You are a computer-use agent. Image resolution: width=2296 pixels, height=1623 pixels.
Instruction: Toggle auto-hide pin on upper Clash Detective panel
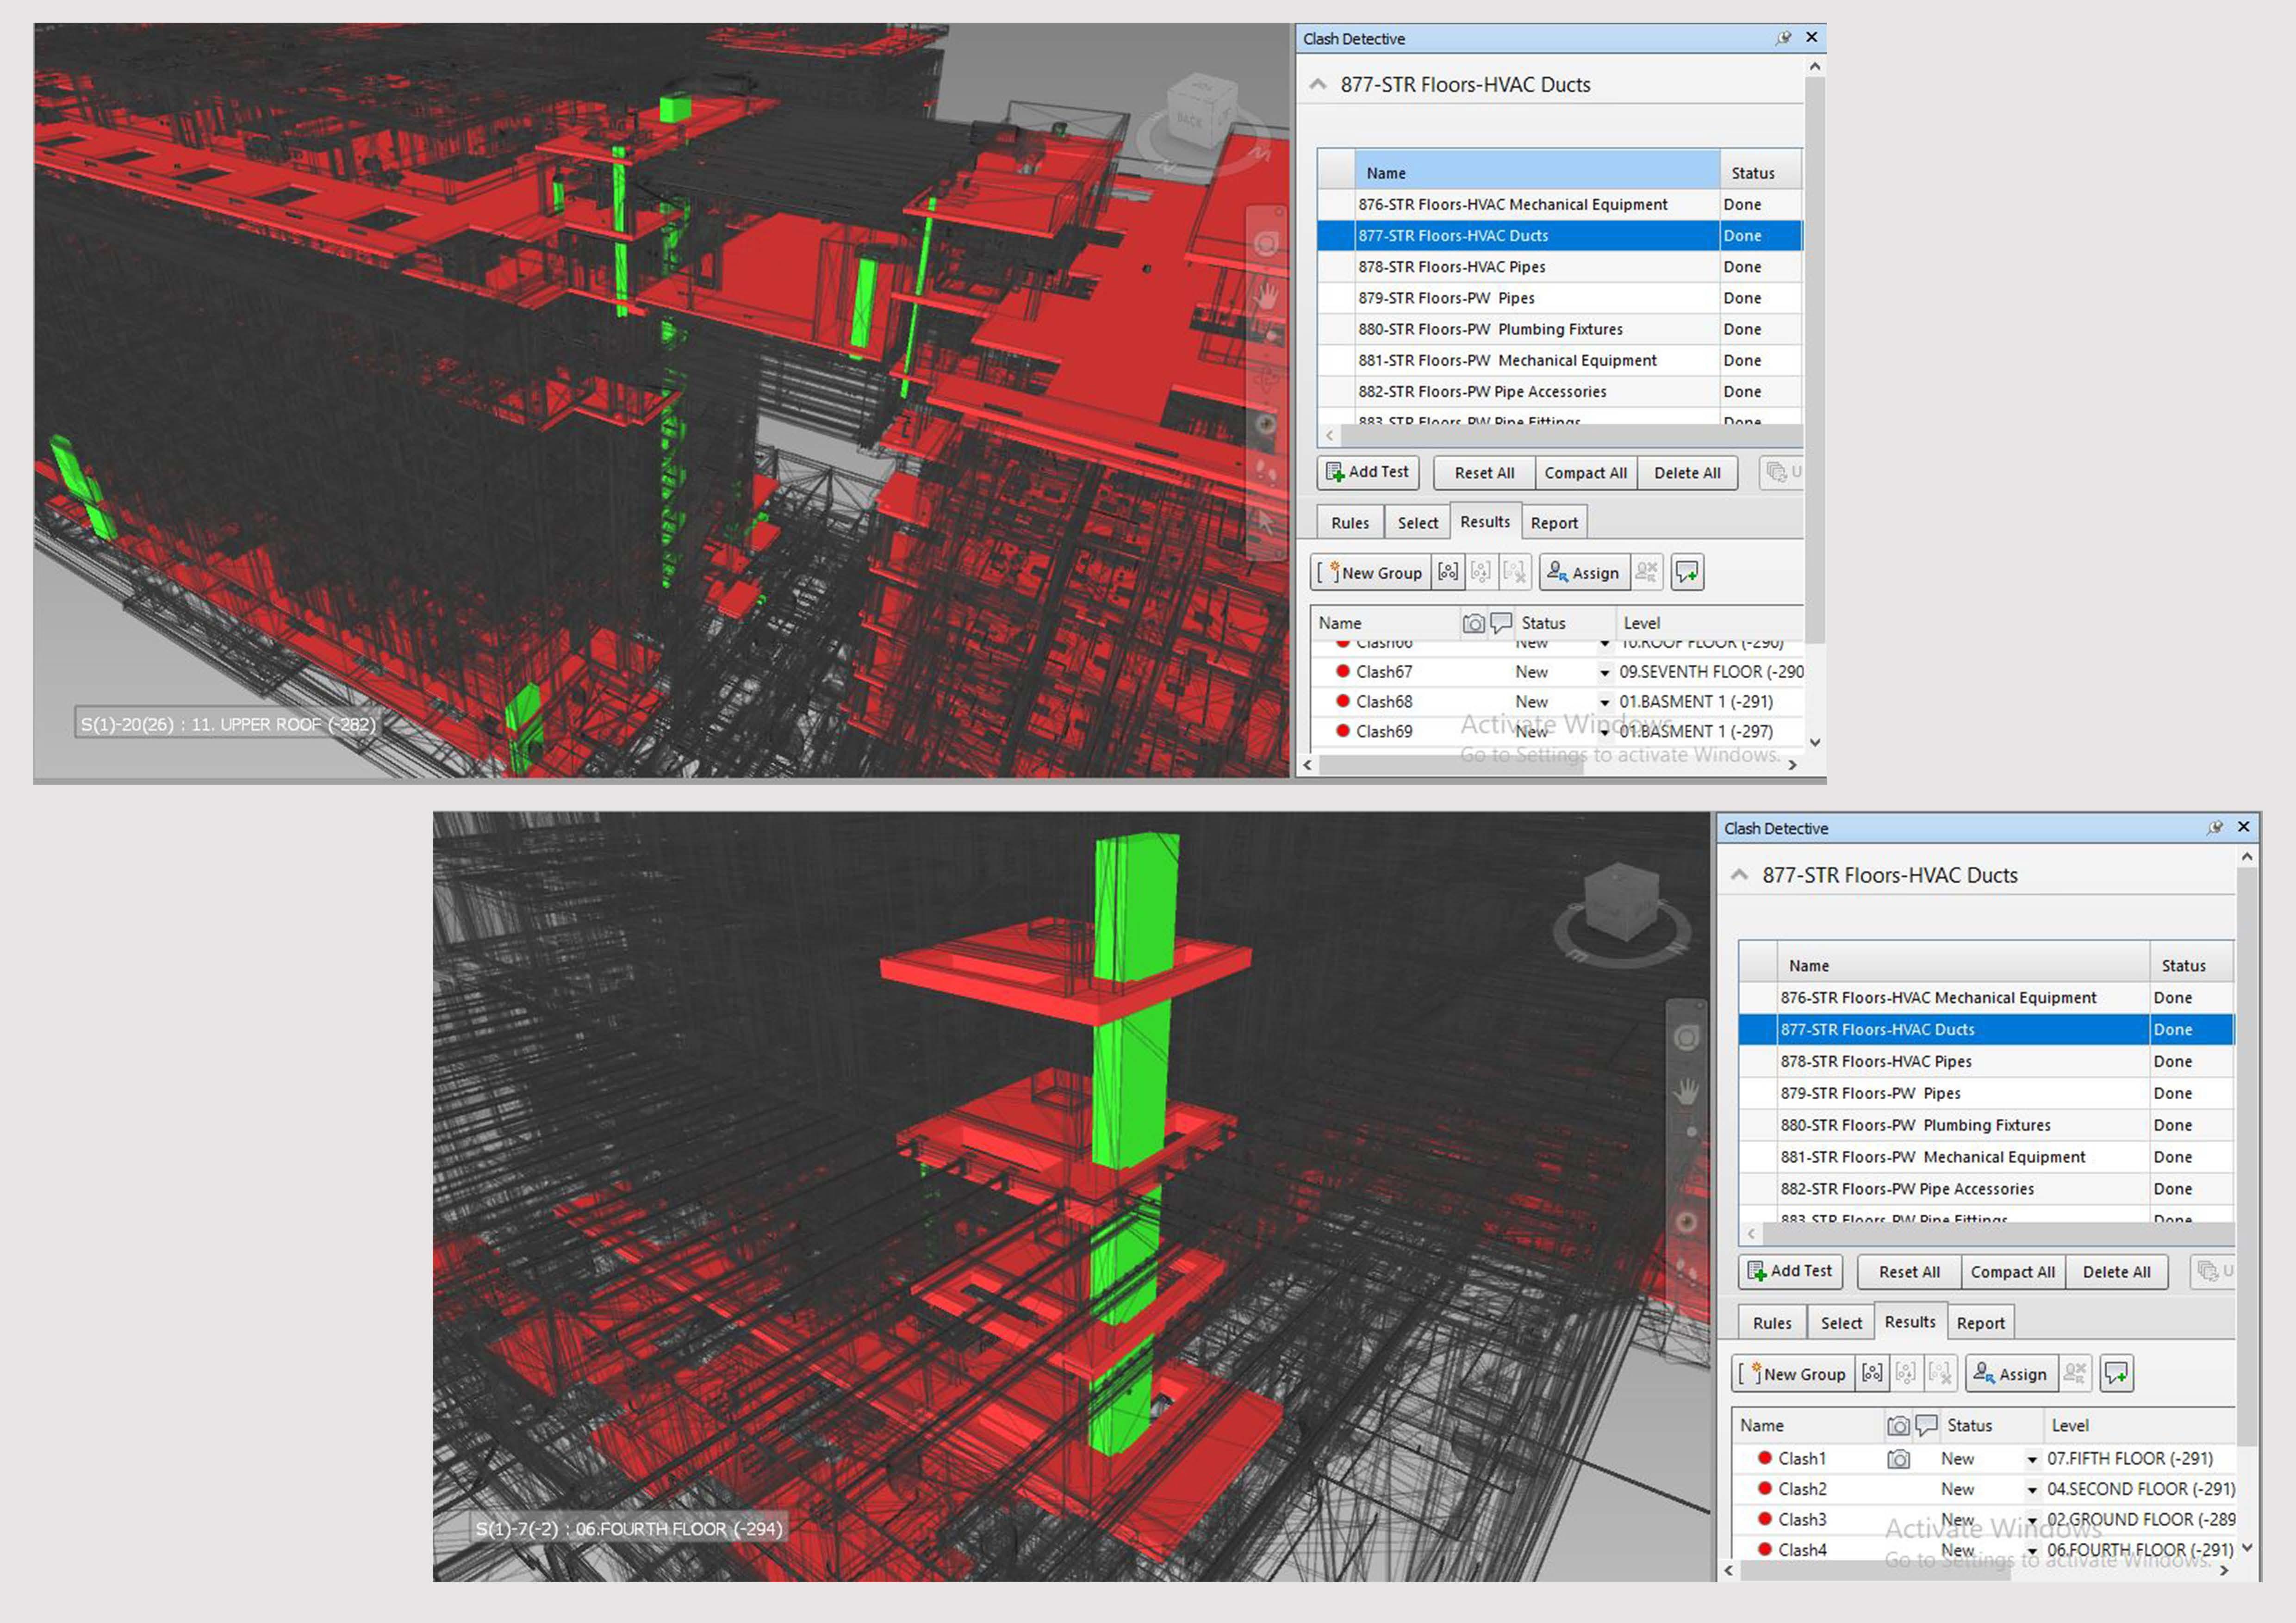coord(1783,38)
